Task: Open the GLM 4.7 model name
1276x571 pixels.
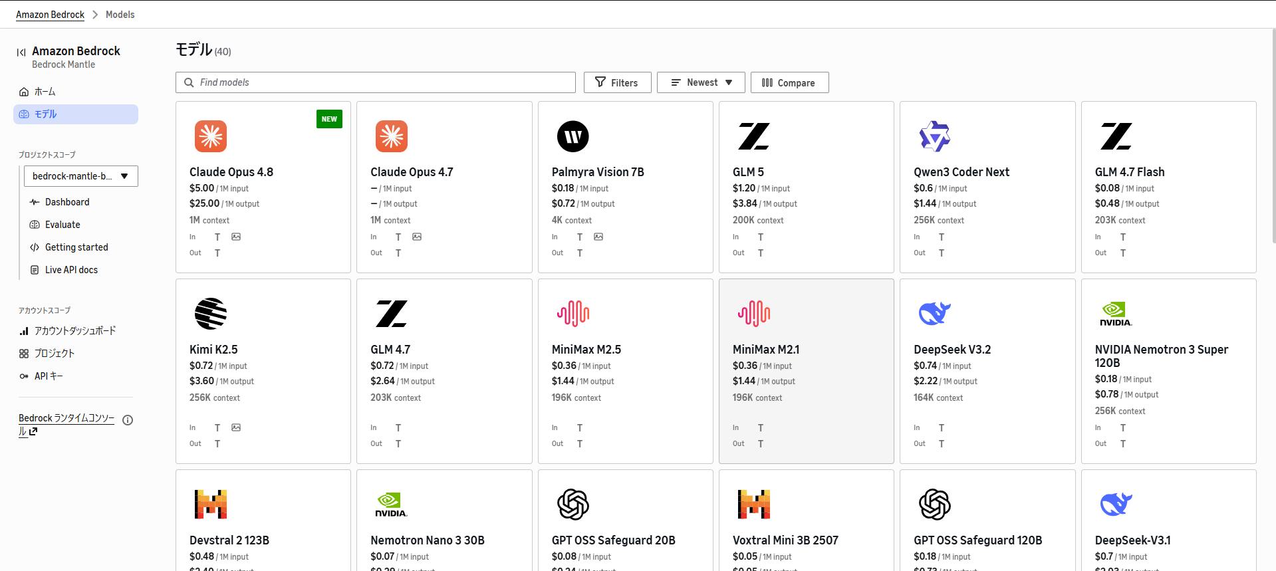Action: (x=390, y=350)
